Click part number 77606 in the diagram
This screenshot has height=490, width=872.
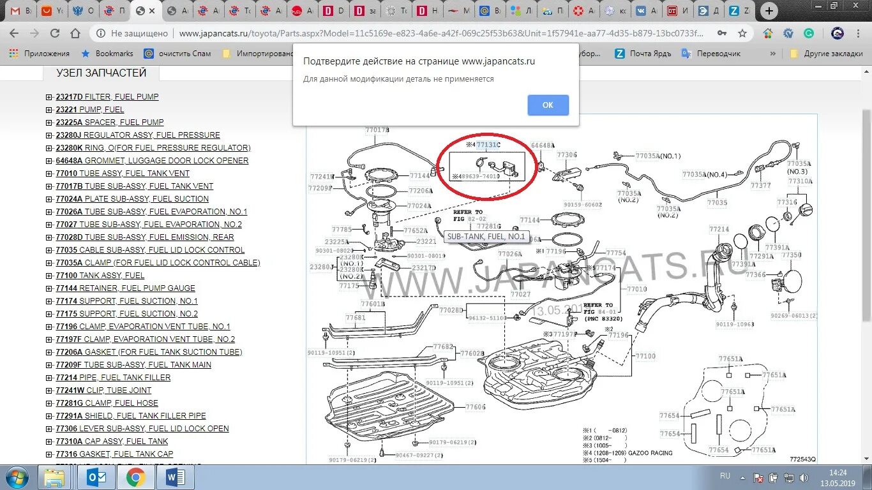pyautogui.click(x=476, y=407)
